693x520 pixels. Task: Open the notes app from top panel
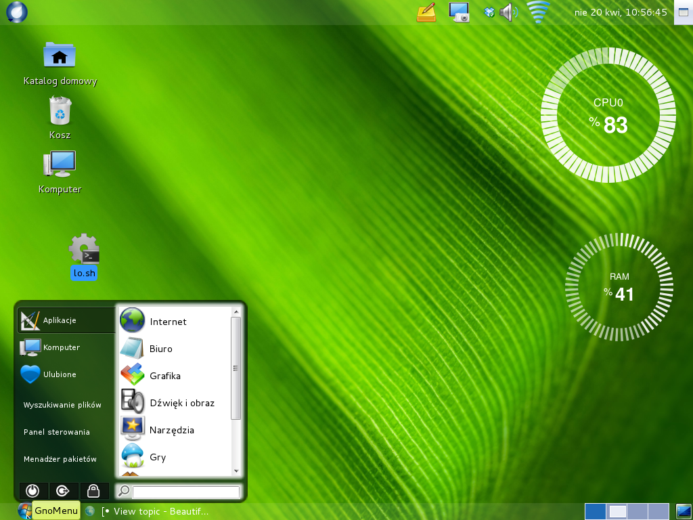pos(426,12)
